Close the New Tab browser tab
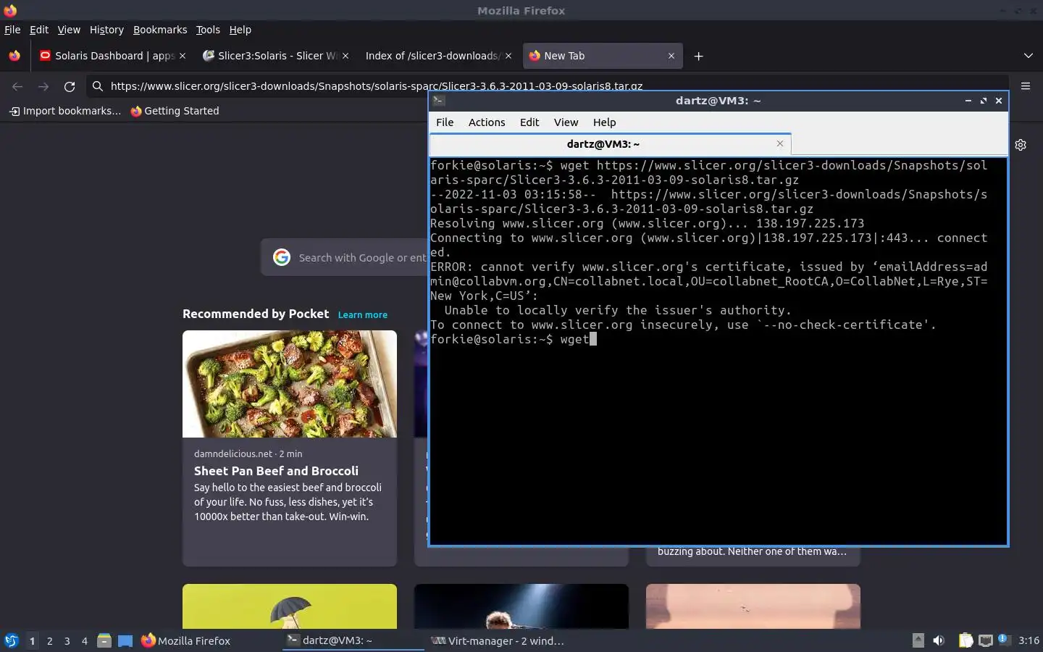 [671, 56]
